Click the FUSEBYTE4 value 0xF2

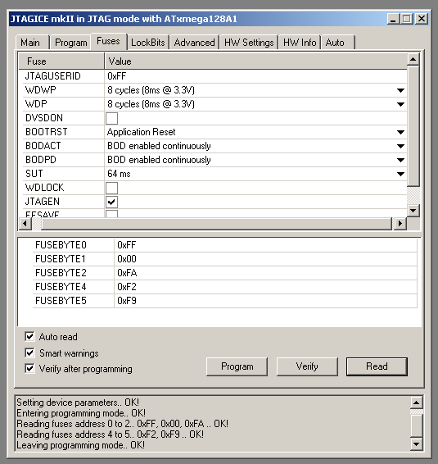(x=127, y=287)
